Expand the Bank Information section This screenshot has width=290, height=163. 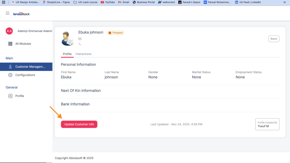pos(75,104)
